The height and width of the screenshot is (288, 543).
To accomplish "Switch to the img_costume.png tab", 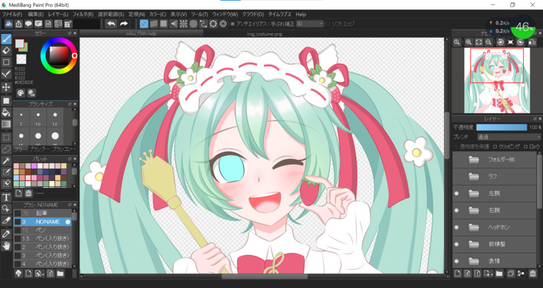I will pyautogui.click(x=264, y=34).
